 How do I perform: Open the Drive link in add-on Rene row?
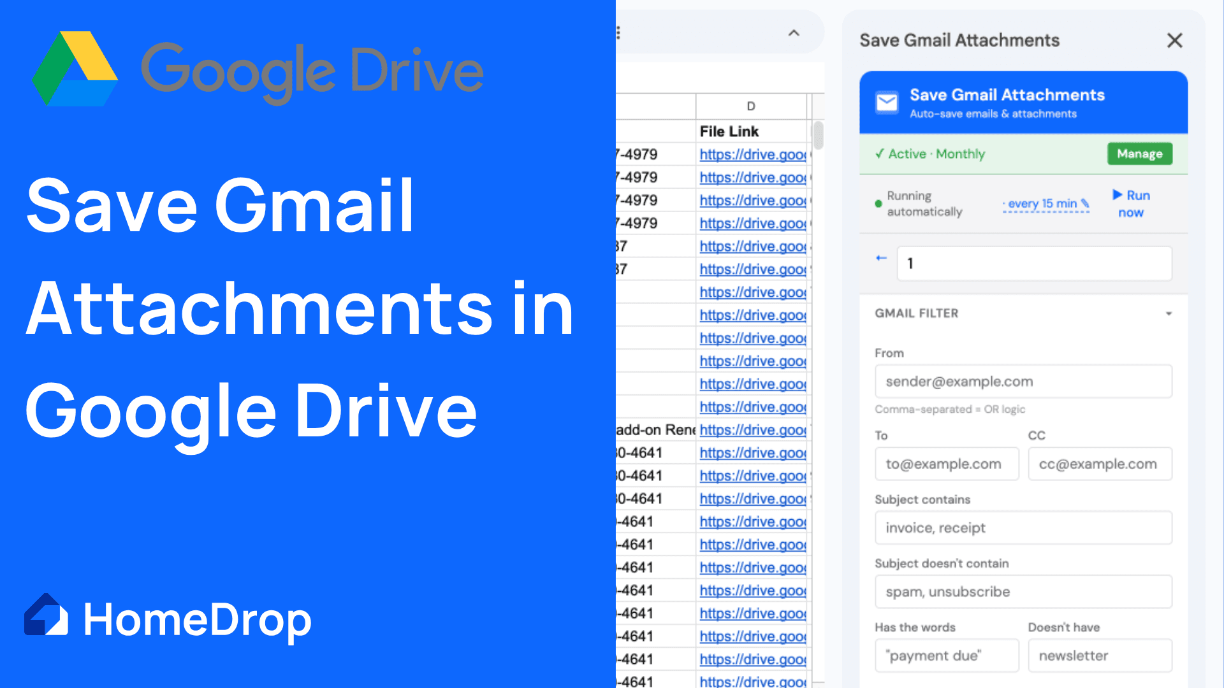click(x=753, y=430)
